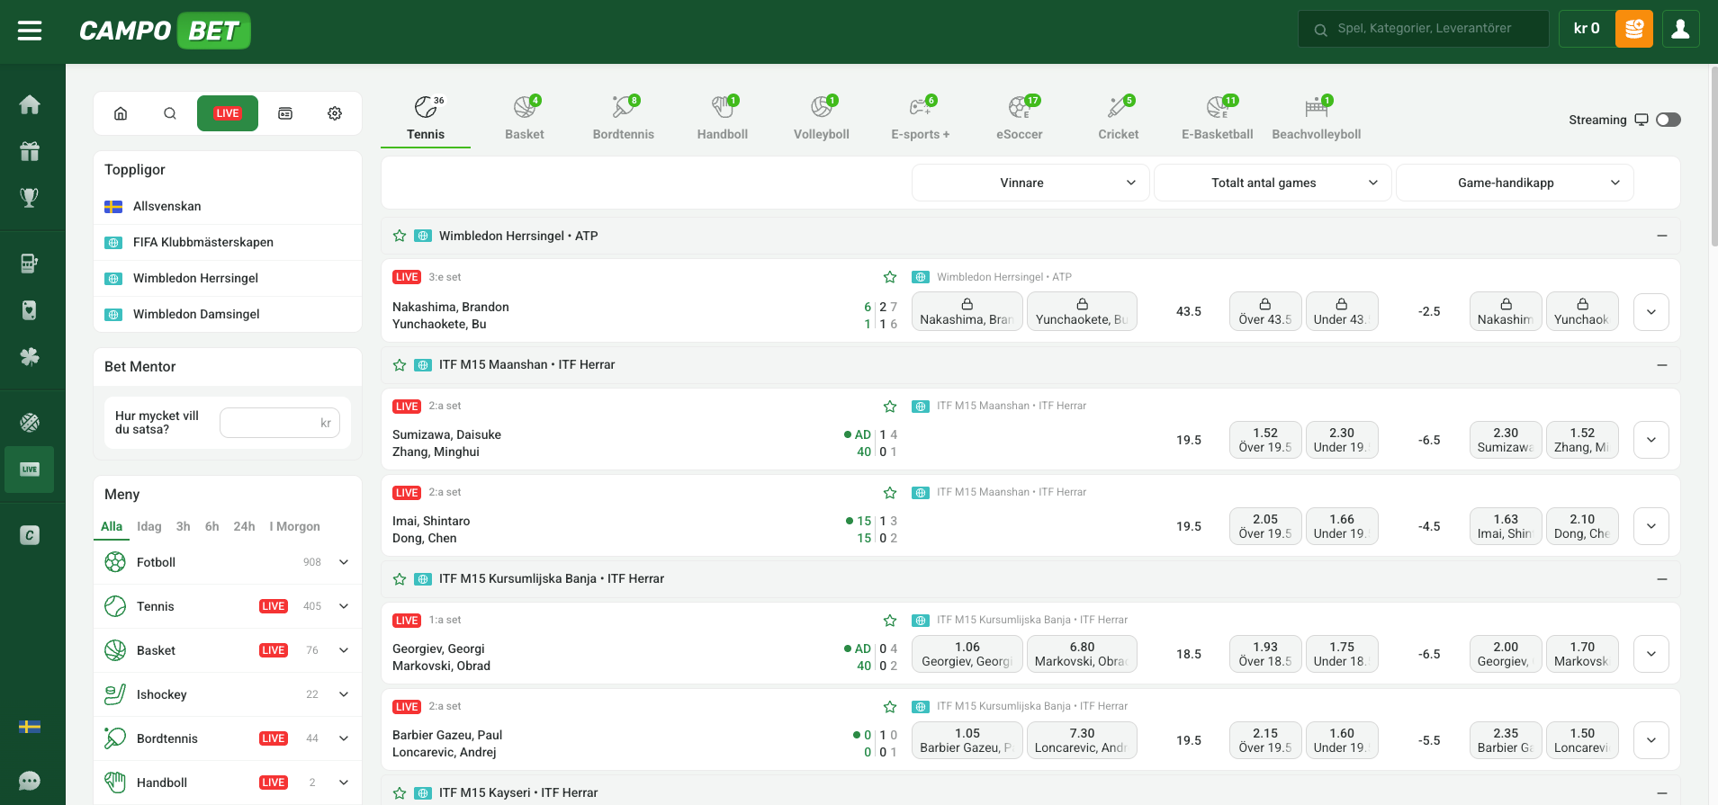The height and width of the screenshot is (805, 1718).
Task: Open the Game-handikapp dropdown
Action: pos(1515,183)
